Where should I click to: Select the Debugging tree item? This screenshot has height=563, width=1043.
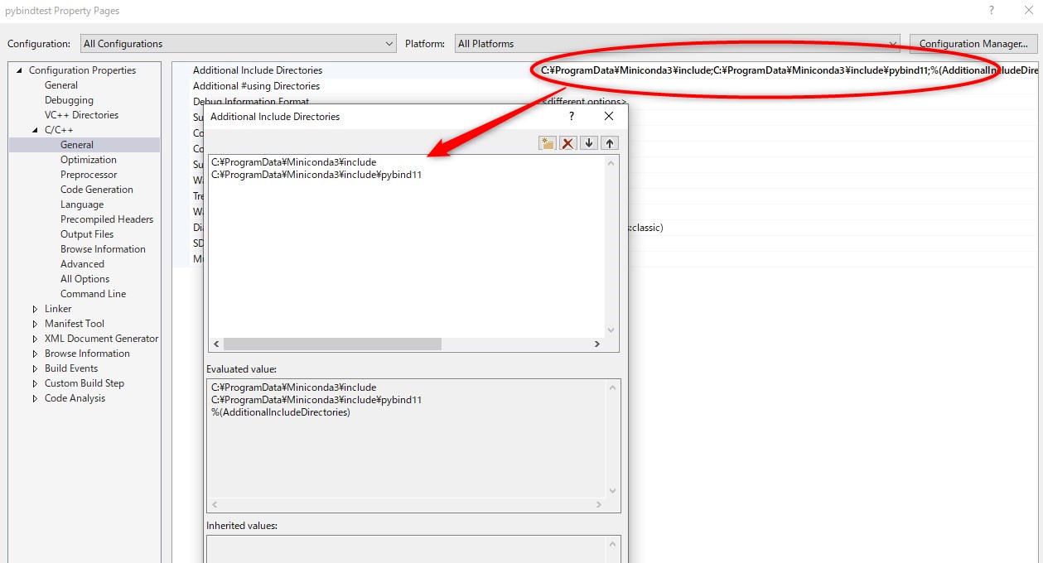tap(69, 100)
